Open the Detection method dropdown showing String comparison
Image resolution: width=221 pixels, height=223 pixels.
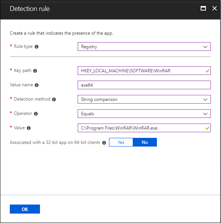(x=144, y=99)
